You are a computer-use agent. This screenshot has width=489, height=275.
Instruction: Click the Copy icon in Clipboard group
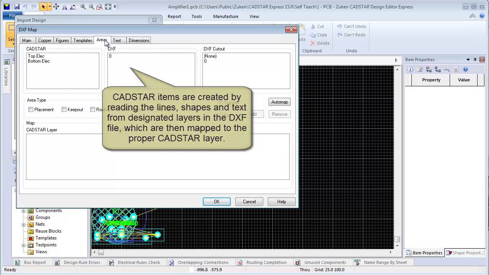click(313, 35)
